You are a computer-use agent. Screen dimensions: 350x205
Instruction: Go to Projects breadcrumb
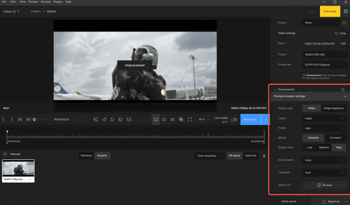(x=36, y=11)
